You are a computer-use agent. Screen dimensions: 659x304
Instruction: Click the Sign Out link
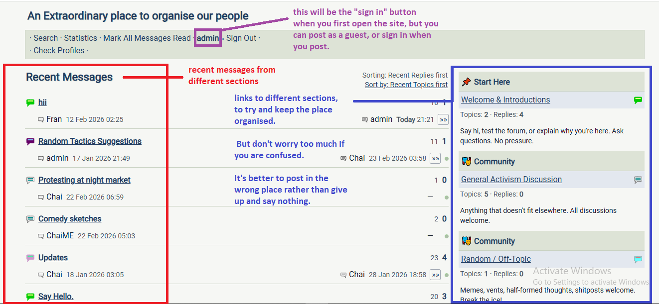[x=241, y=38]
